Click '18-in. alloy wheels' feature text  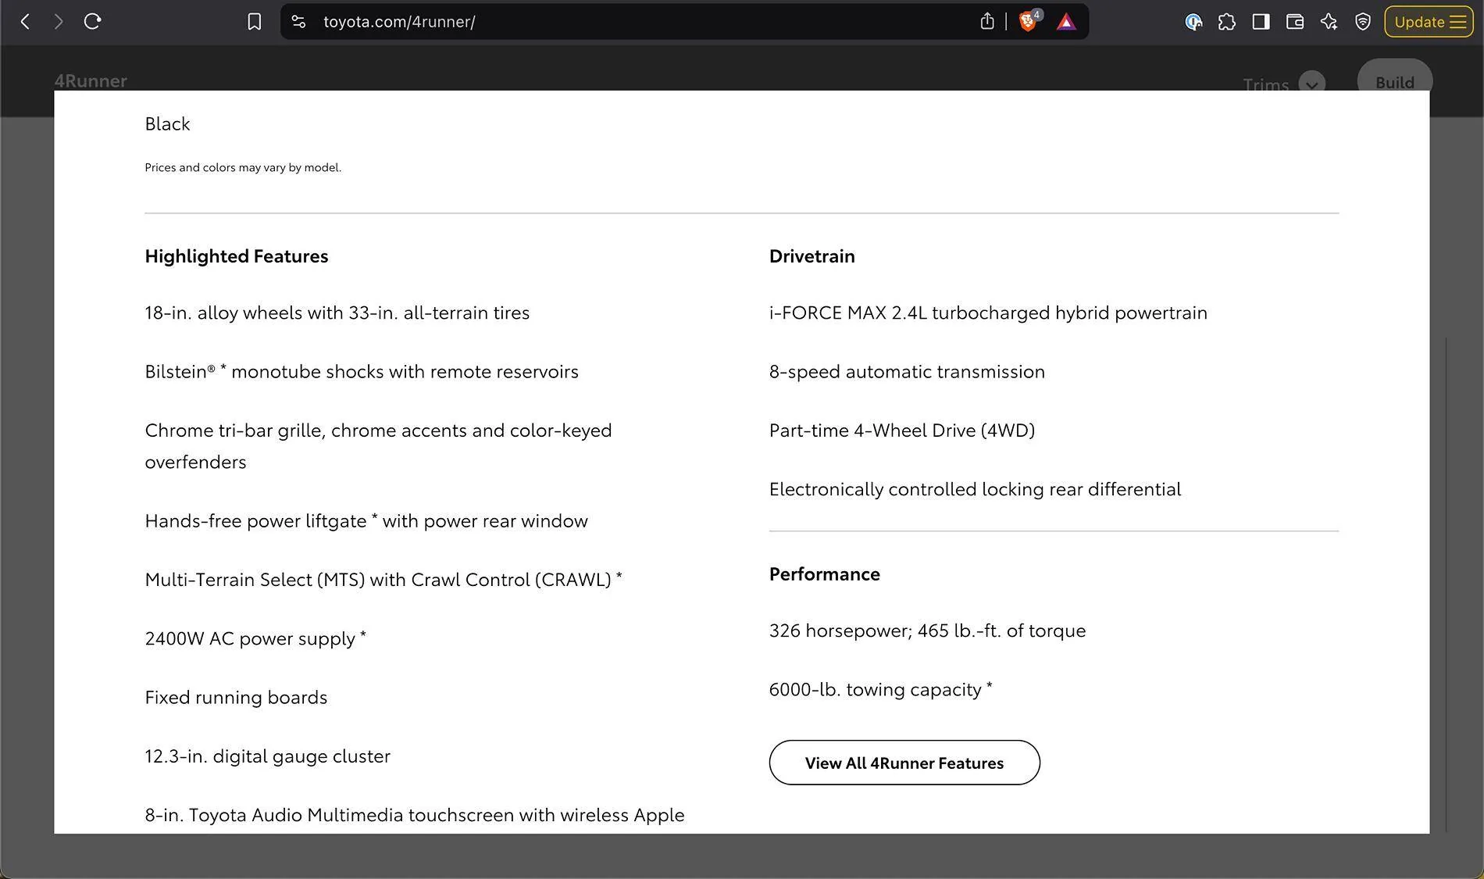click(x=337, y=313)
